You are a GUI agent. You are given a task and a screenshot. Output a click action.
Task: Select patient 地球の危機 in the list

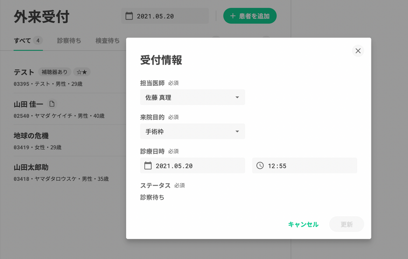click(x=31, y=136)
